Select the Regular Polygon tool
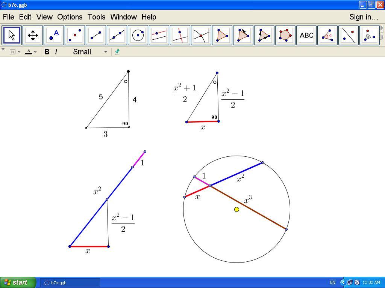Screen dimensions: 385x288 (x=285, y=35)
